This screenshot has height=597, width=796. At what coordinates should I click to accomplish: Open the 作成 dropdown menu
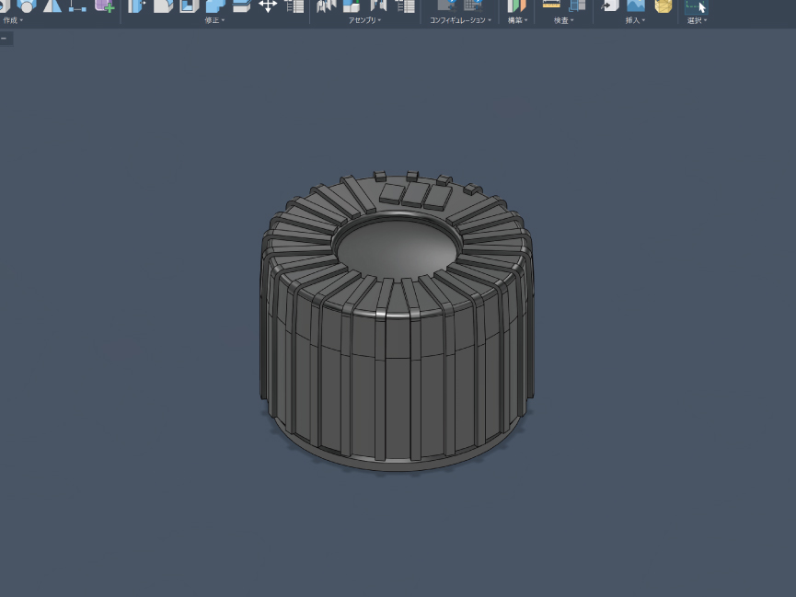(13, 20)
